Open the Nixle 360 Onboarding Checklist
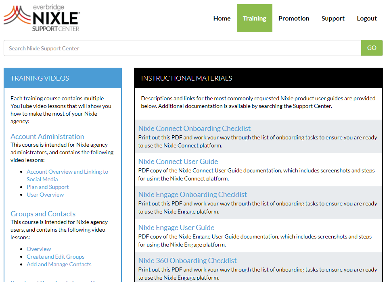Image resolution: width=387 pixels, height=282 pixels. [x=187, y=260]
